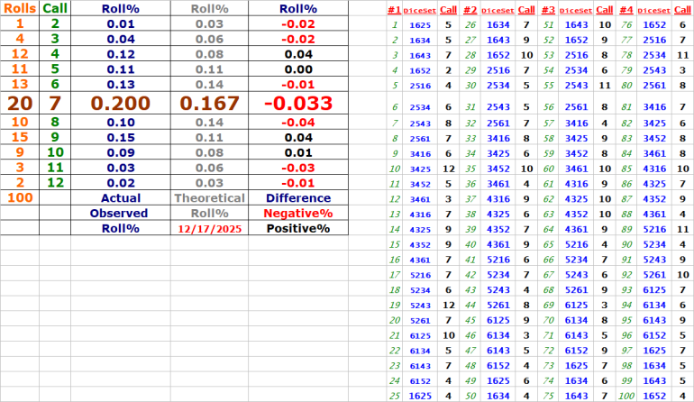
Task: Click the underlined #3 column header
Action: pos(547,9)
